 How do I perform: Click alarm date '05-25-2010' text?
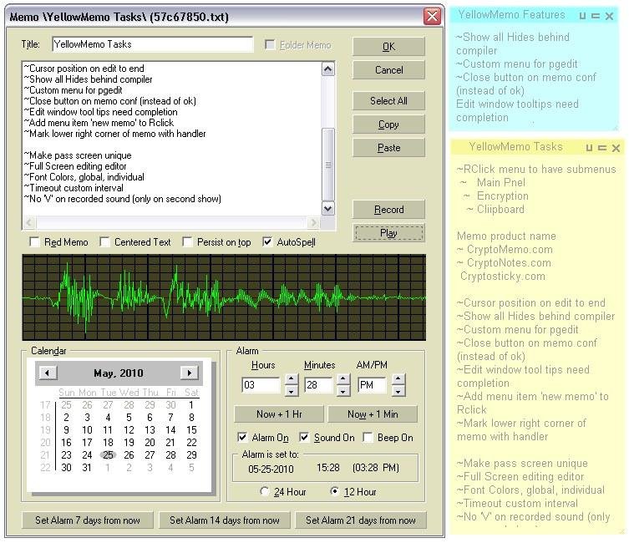click(x=271, y=469)
